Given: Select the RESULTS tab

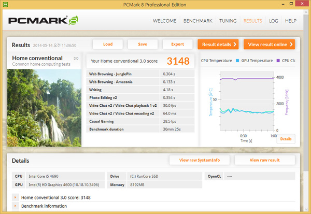Looking at the screenshot, I should pyautogui.click(x=252, y=21).
